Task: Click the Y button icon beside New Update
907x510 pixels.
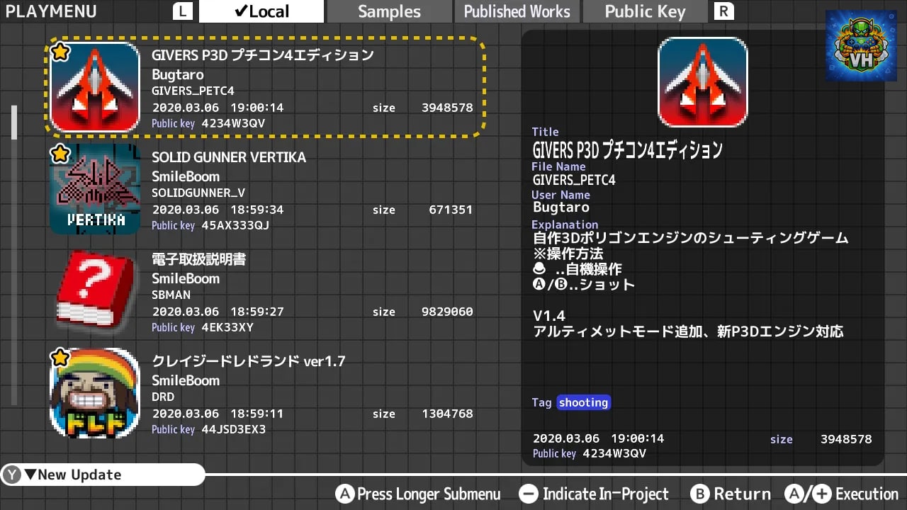Action: [x=12, y=475]
